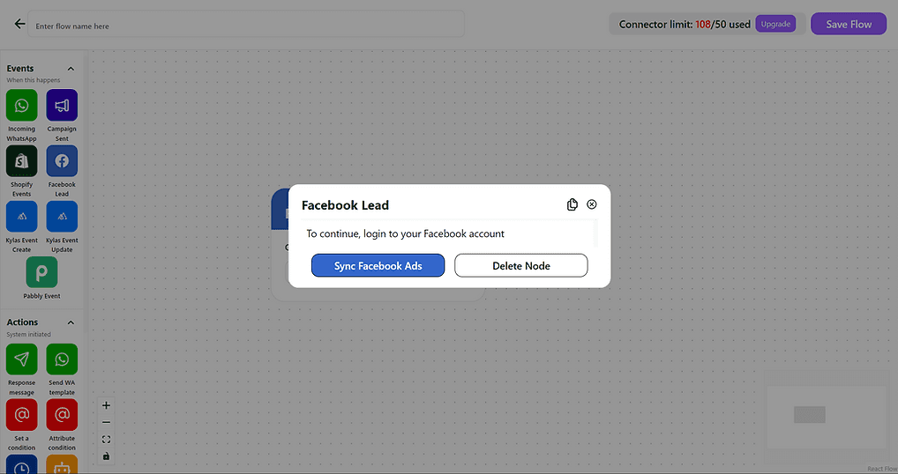
Task: Collapse the Actions section
Action: click(x=71, y=322)
